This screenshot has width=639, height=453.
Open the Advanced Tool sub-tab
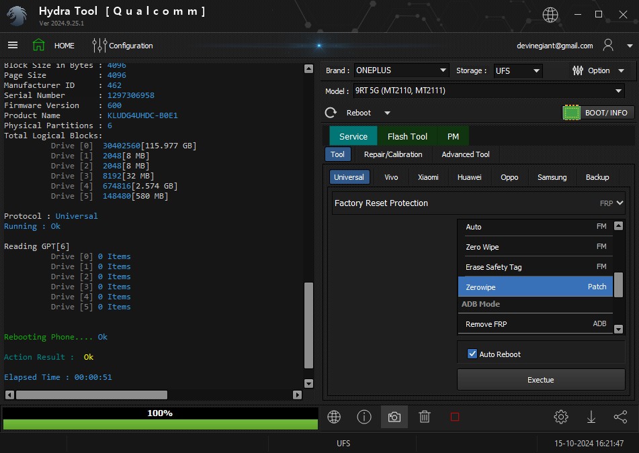(x=466, y=154)
